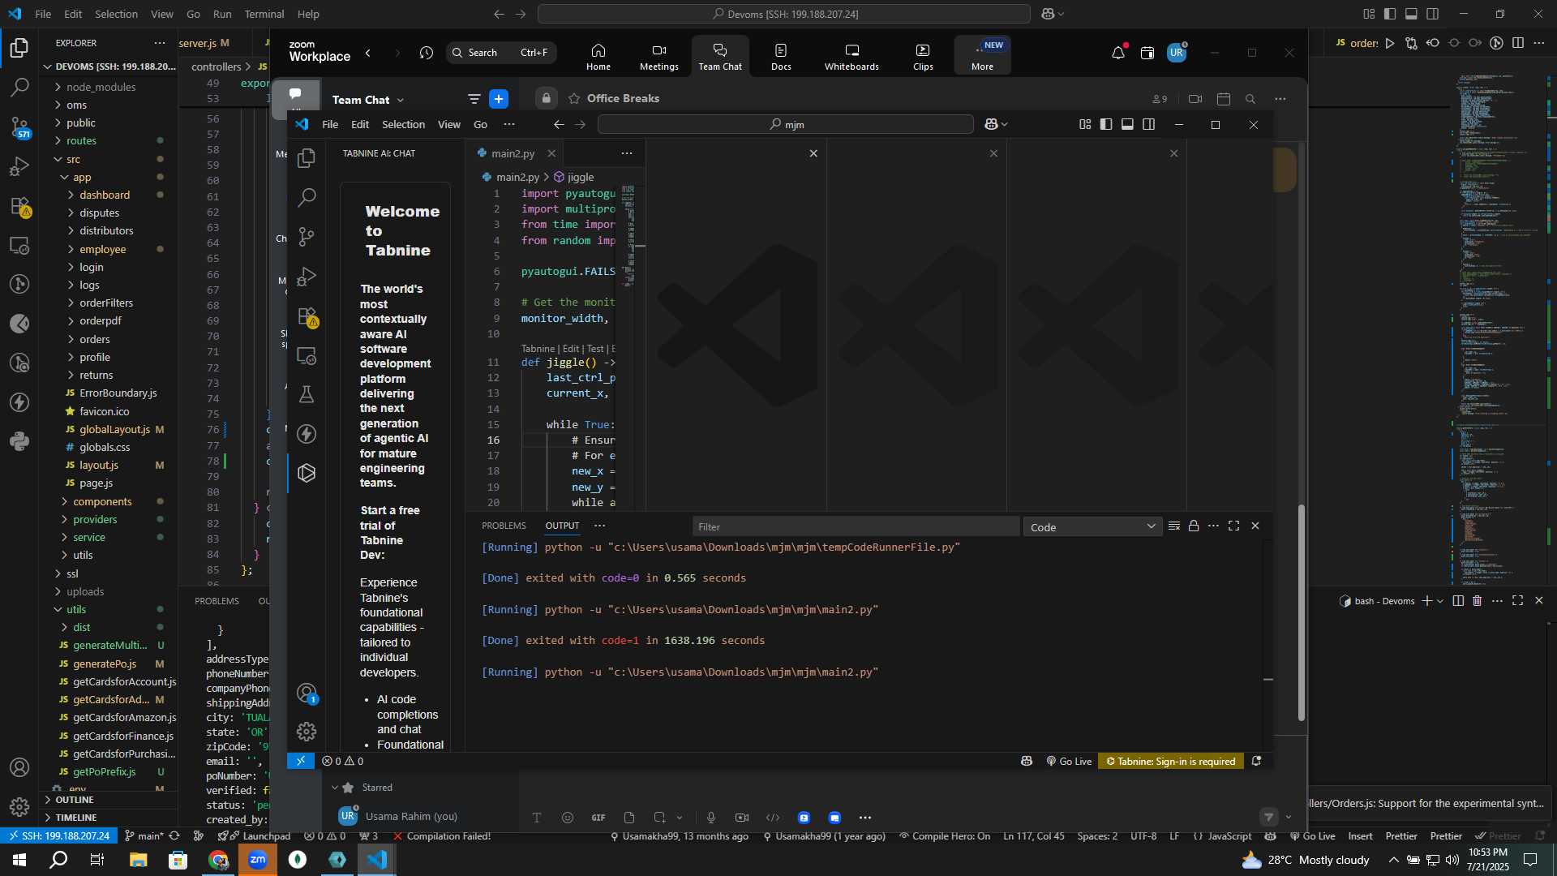Star the Office Breaks channel
Viewport: 1557px width, 876px height.
(x=574, y=98)
